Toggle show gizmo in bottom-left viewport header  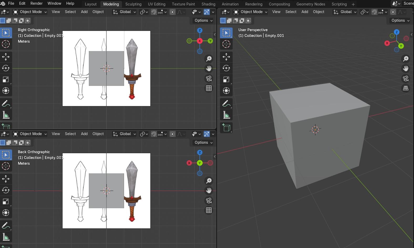pos(207,134)
